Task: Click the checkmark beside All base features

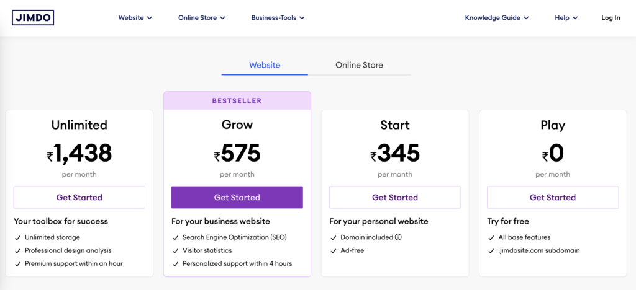Action: pyautogui.click(x=490, y=237)
